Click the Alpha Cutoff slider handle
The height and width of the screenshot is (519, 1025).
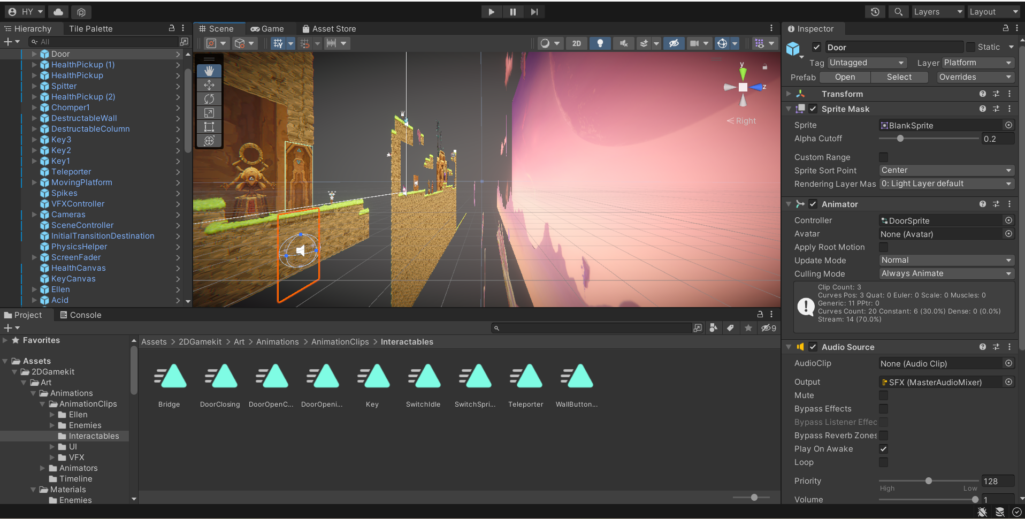coord(900,139)
